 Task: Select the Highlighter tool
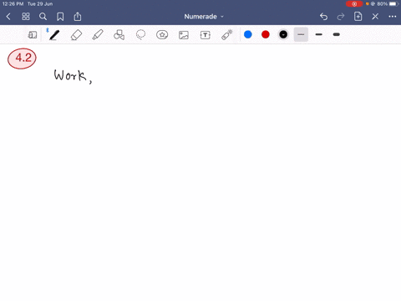(98, 35)
